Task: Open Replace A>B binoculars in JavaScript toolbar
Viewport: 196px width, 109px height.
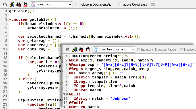Action: 25,5
